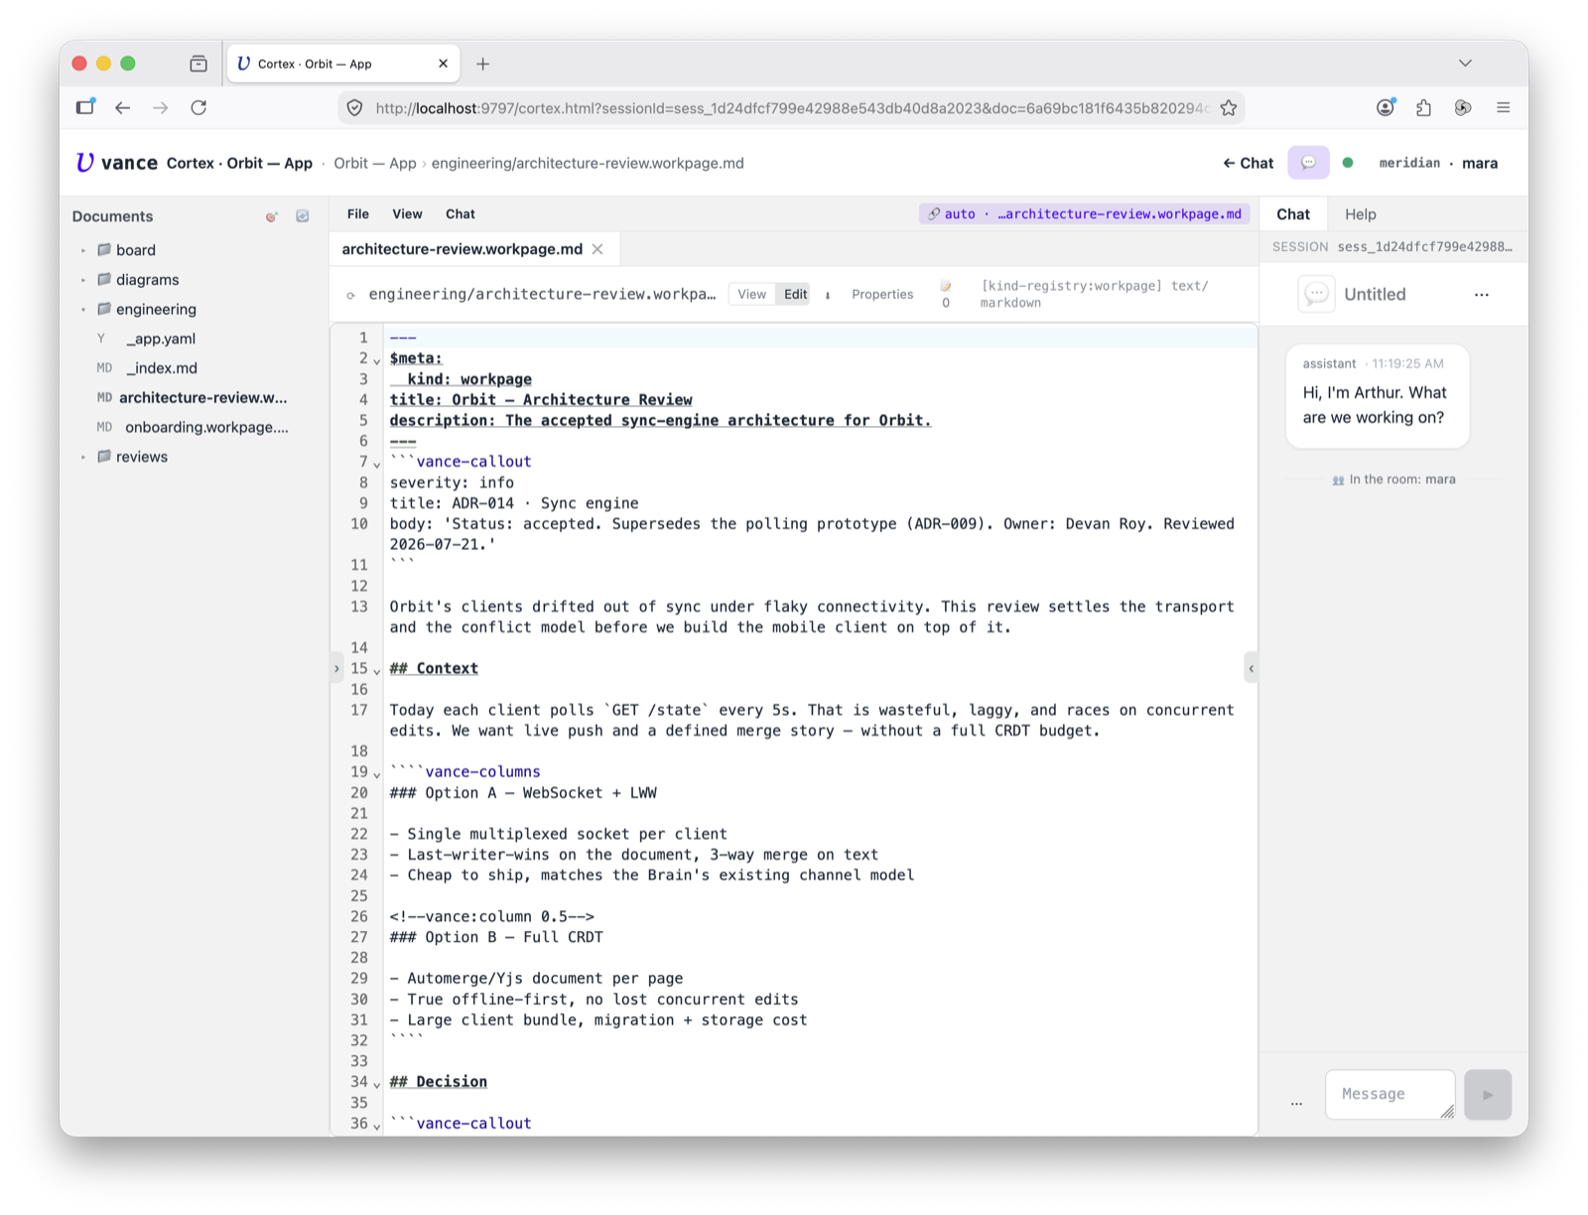The image size is (1588, 1215).
Task: Click the SESSION id text
Action: point(1424,247)
